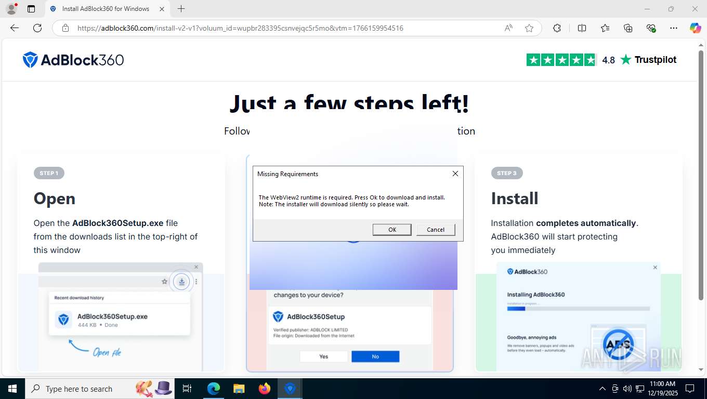
Task: Go back to previous page
Action: click(x=15, y=28)
